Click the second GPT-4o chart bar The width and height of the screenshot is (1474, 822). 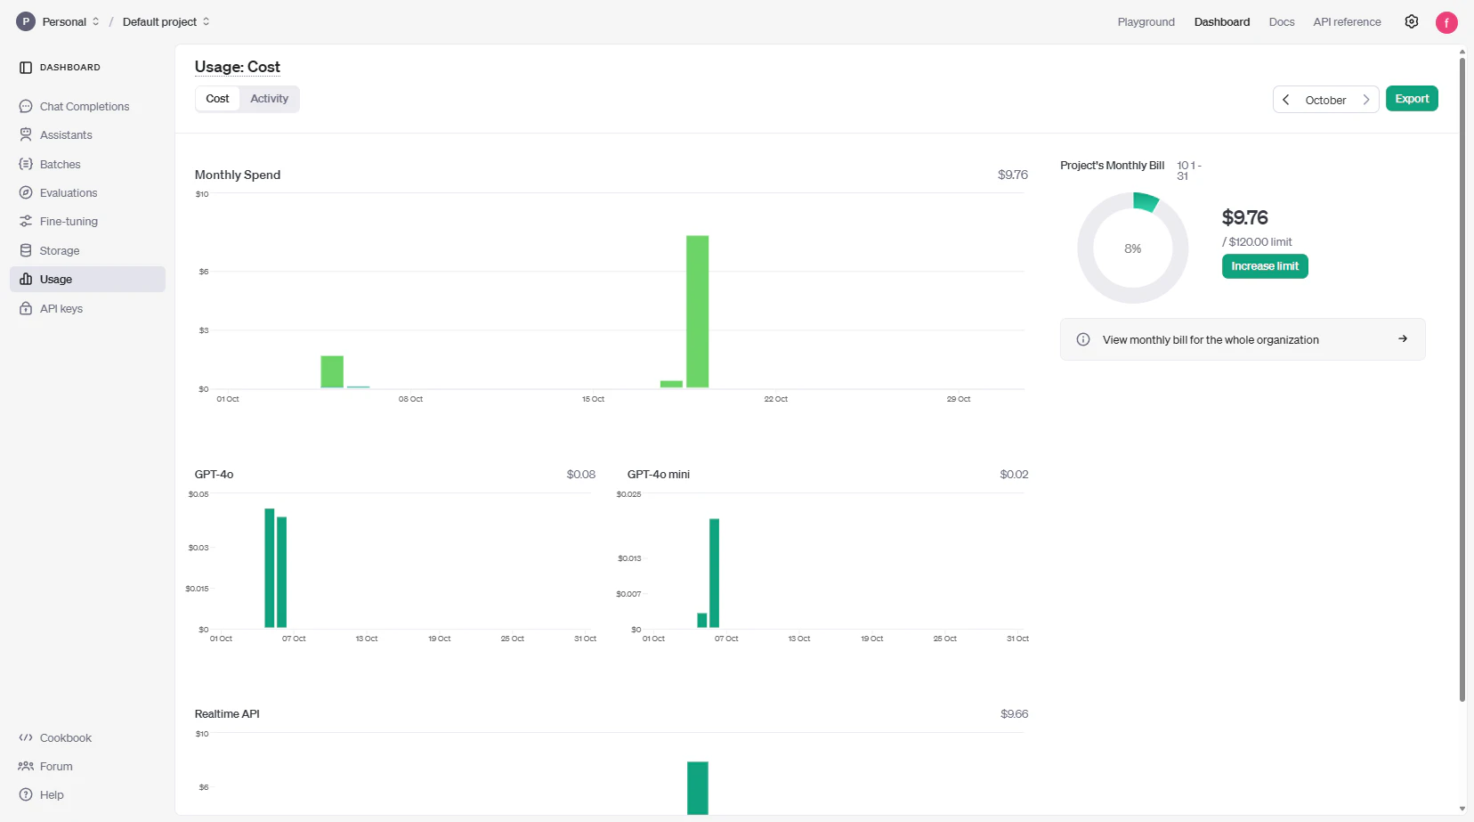(x=282, y=573)
